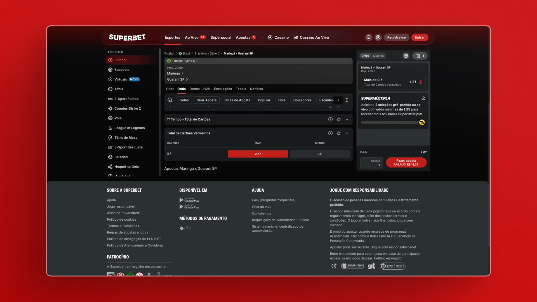The height and width of the screenshot is (302, 537).
Task: Click the GT logo badge in footer
Action: click(x=371, y=266)
